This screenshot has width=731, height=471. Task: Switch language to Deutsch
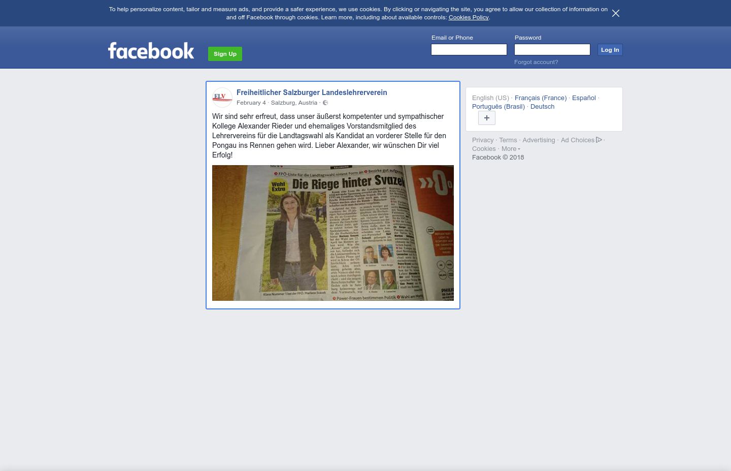click(x=542, y=107)
